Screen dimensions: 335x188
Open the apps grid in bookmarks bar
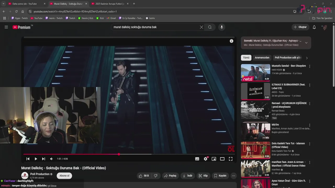pos(4,18)
